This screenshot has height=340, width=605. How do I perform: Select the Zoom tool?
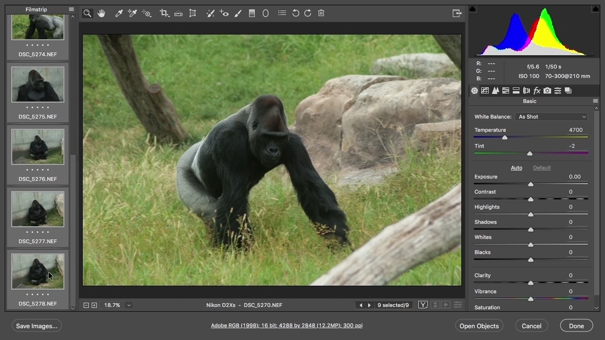point(87,13)
